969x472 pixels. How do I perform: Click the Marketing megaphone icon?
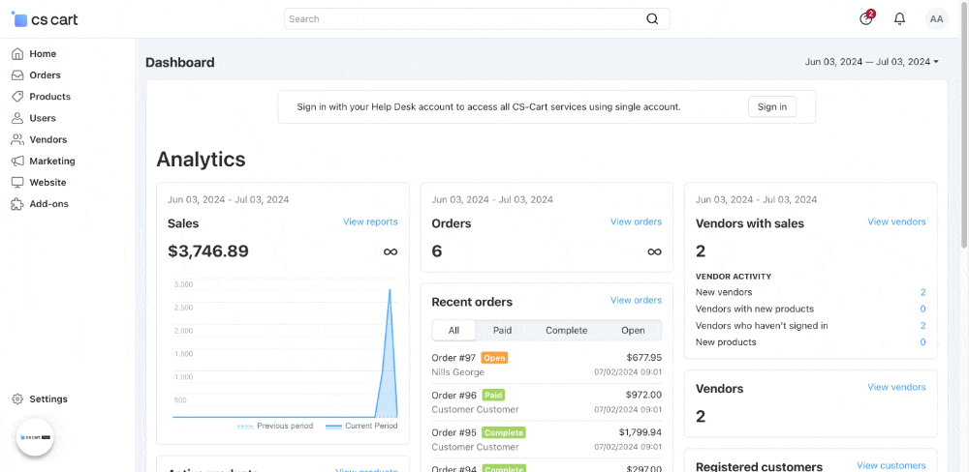[17, 161]
